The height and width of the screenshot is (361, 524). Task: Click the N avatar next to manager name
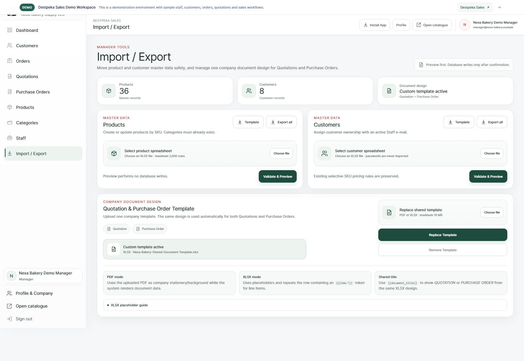[465, 25]
